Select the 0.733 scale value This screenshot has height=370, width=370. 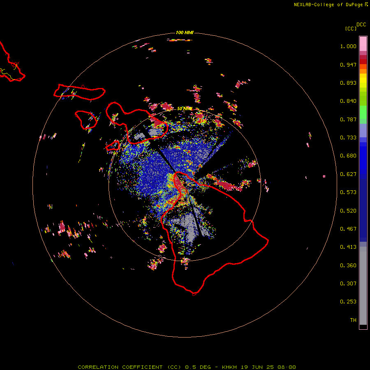point(348,138)
